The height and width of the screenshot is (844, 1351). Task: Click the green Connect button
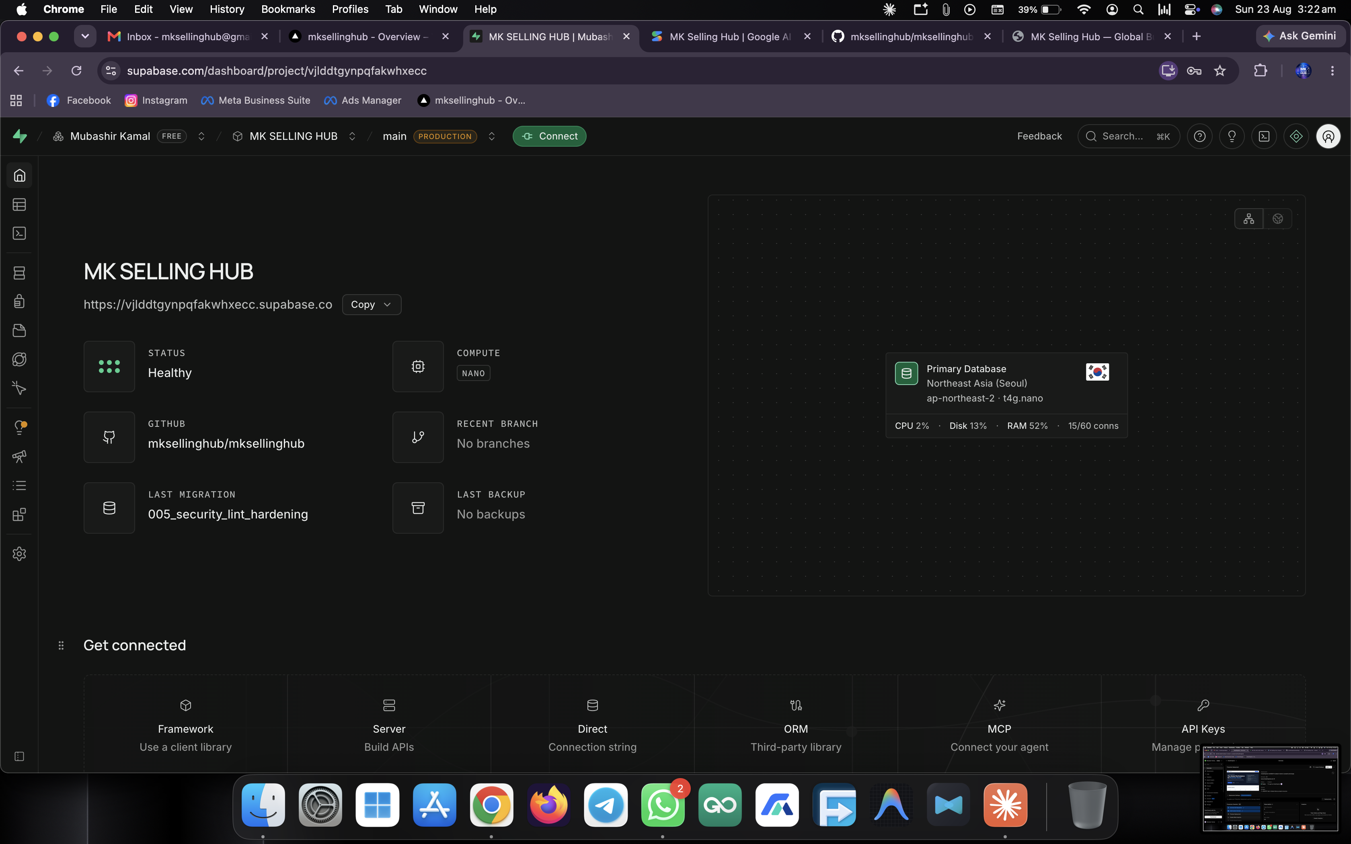[x=549, y=136]
